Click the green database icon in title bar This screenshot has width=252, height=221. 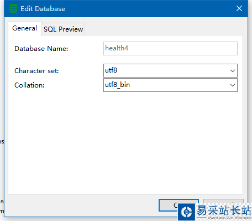(x=13, y=8)
